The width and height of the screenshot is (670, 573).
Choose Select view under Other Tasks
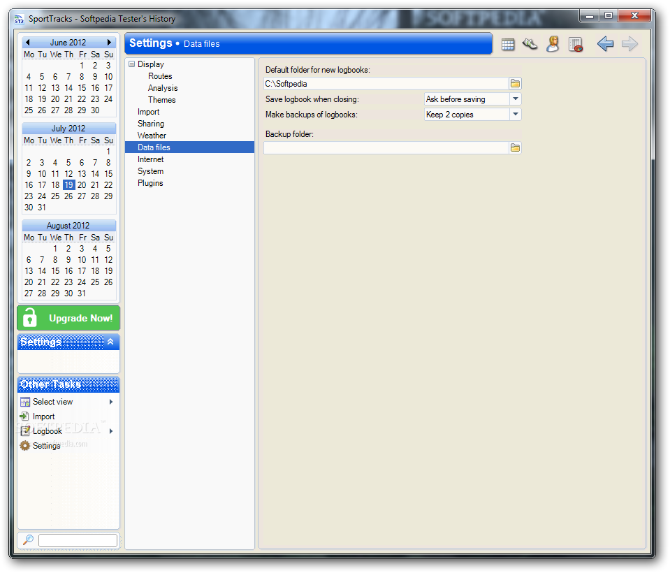click(x=52, y=402)
